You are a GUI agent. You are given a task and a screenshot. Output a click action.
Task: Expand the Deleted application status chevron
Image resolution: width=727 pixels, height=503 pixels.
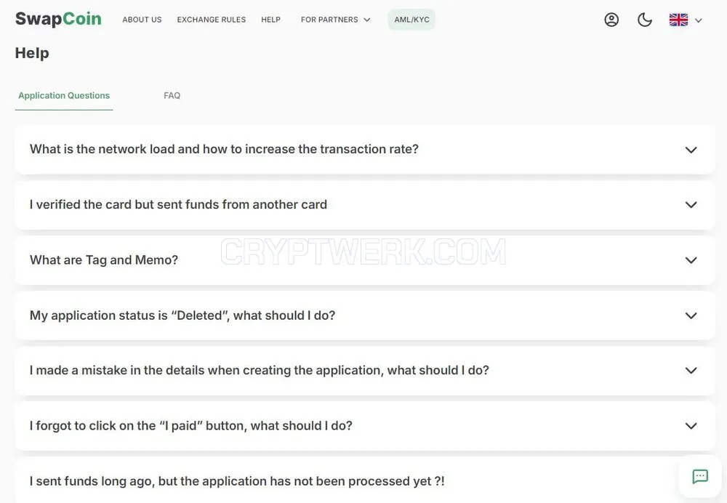[691, 315]
